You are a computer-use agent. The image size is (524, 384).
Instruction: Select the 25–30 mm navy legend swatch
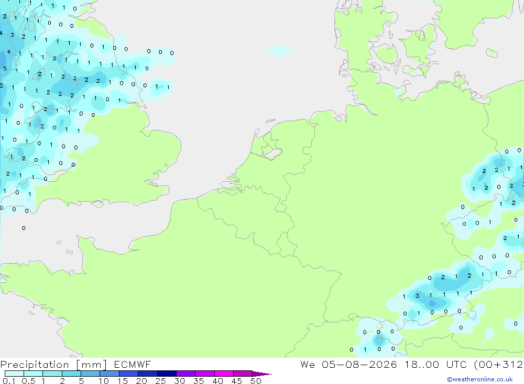pyautogui.click(x=167, y=374)
